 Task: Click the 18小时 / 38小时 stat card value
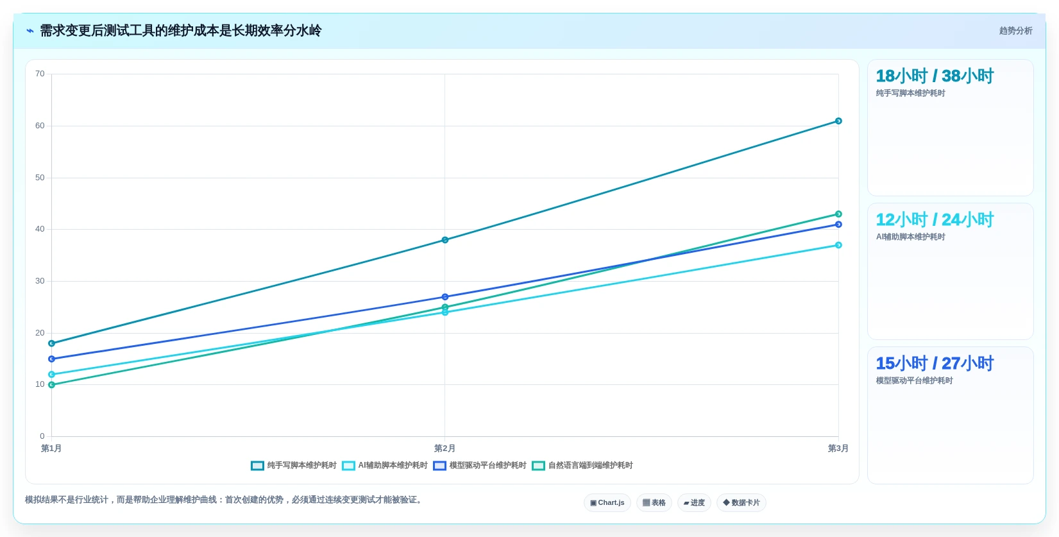click(935, 76)
